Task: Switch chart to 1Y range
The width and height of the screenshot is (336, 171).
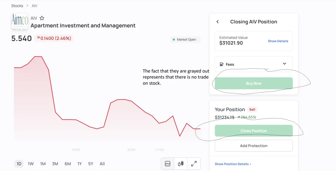Action: [x=80, y=164]
